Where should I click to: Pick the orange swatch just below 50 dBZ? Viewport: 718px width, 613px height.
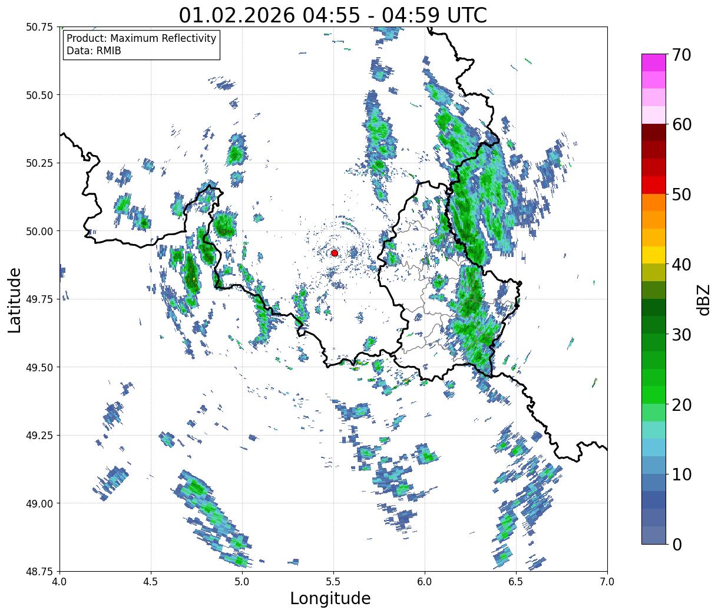pos(654,203)
